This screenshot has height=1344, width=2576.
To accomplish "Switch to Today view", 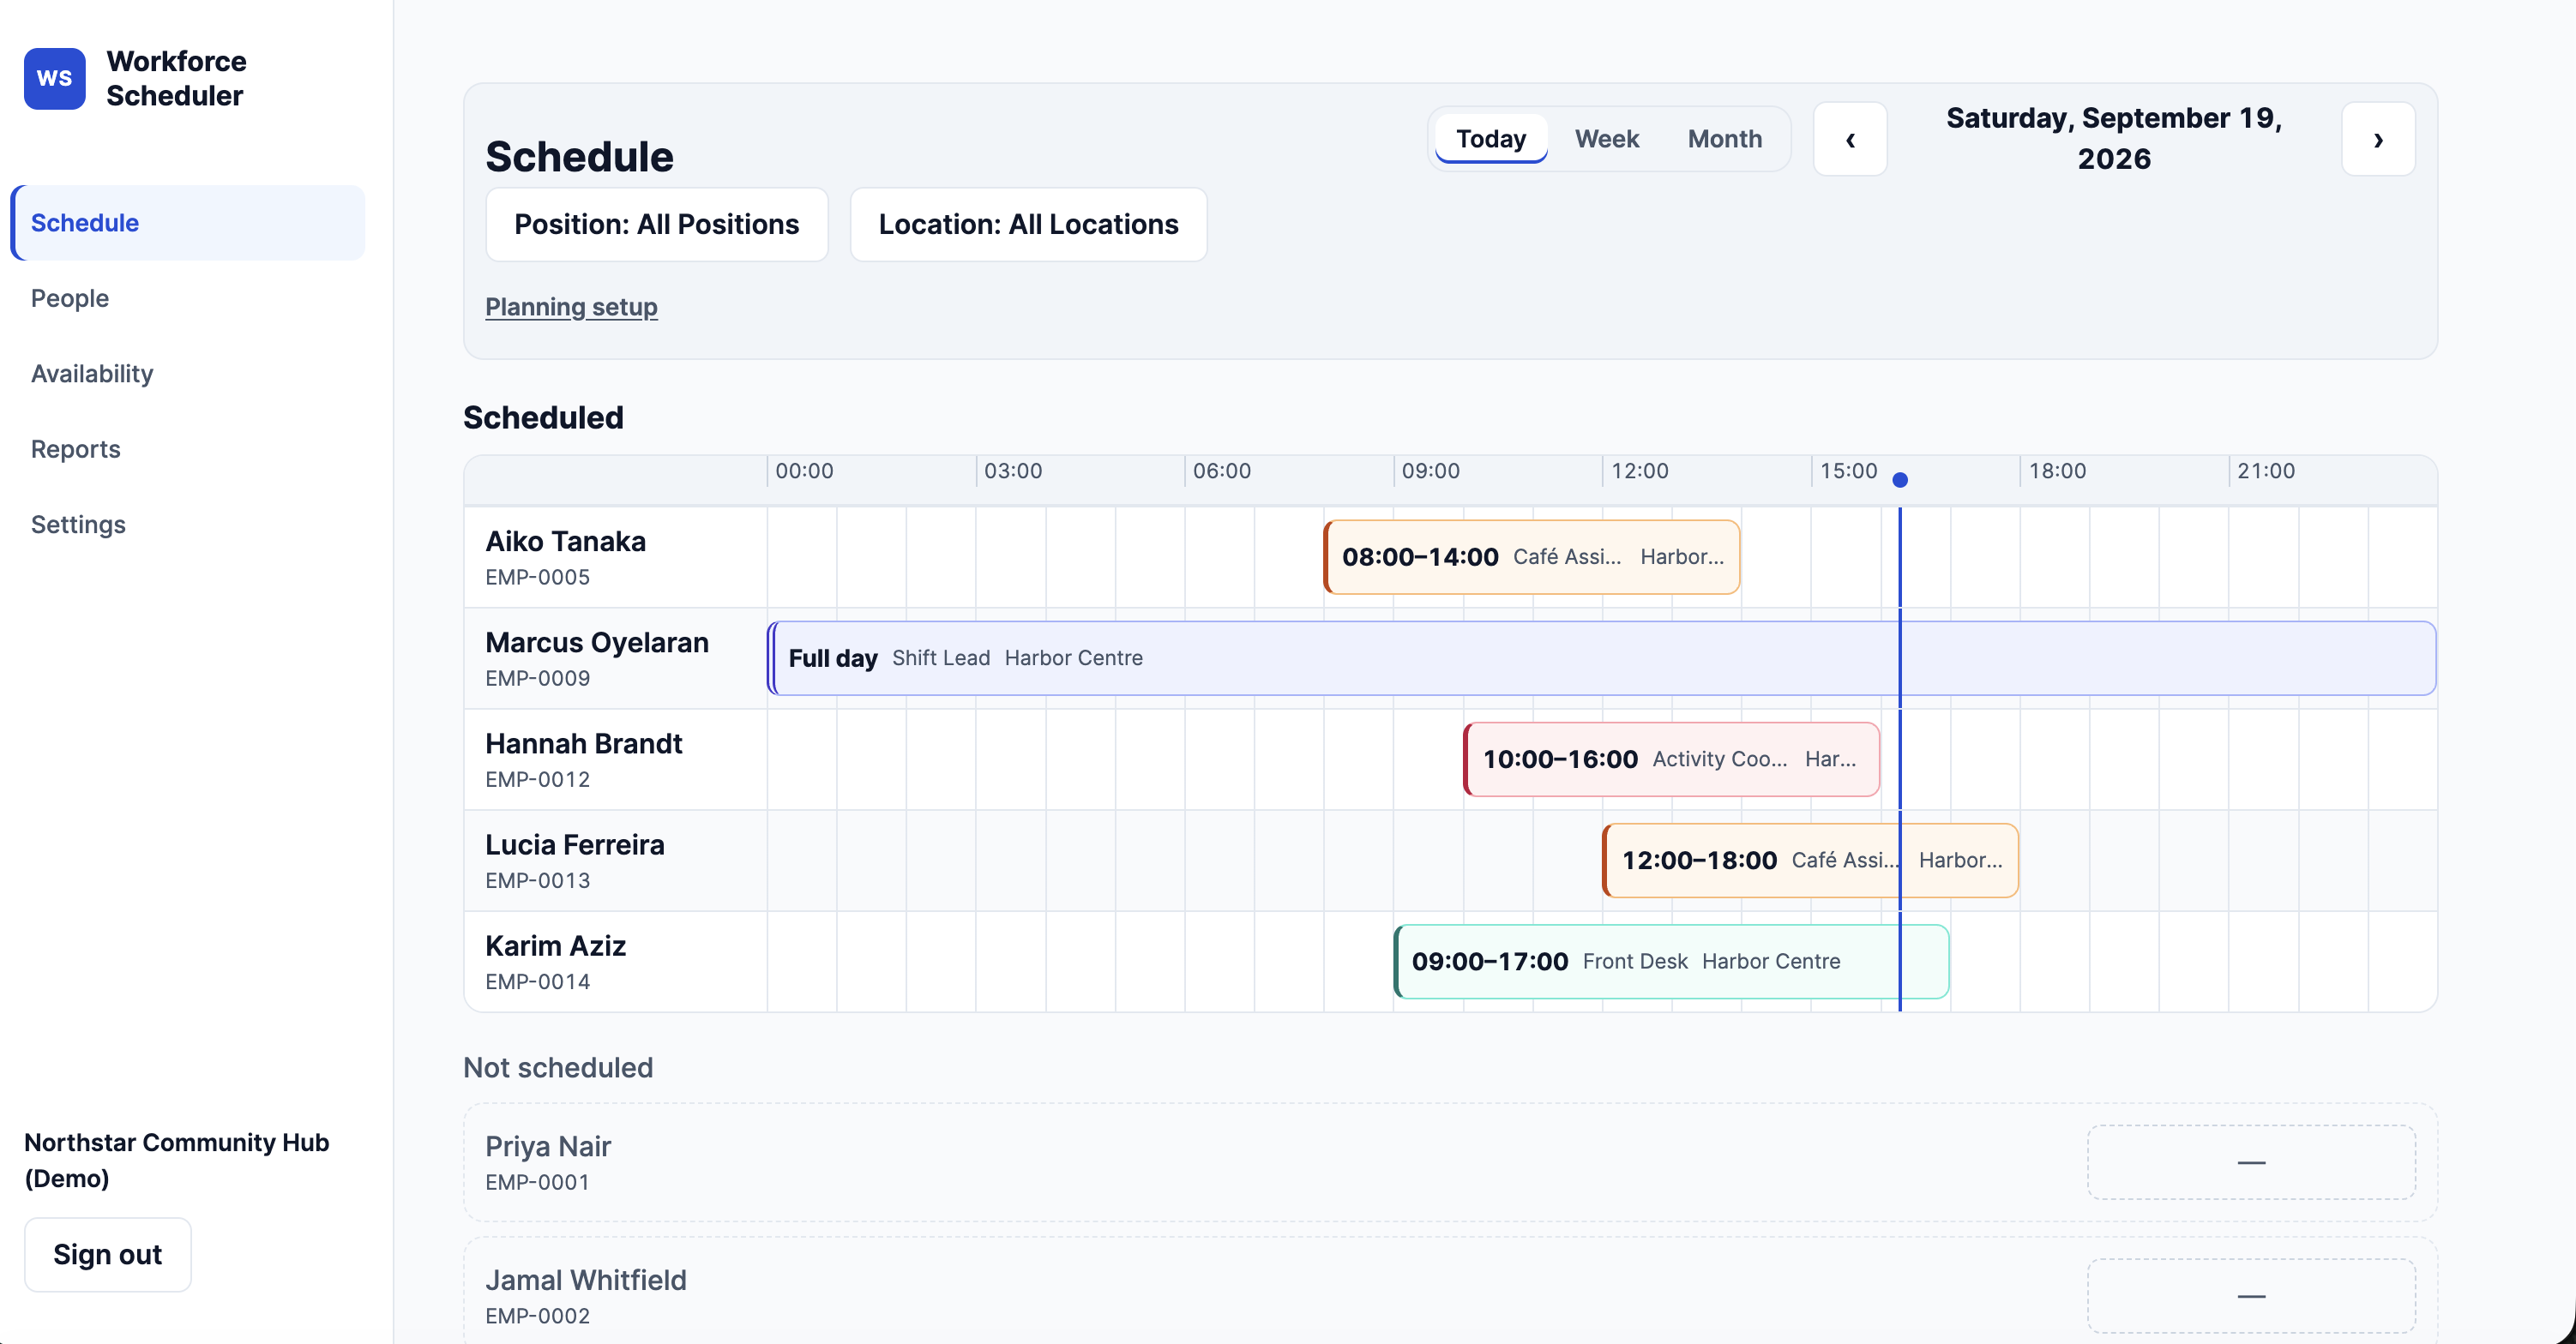I will (x=1491, y=139).
